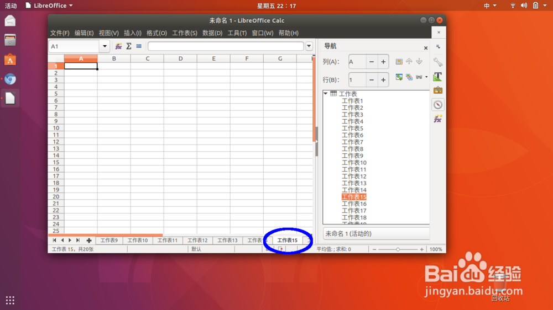Open the 格式(O) menu
Viewport: 553px width, 310px height.
[x=156, y=33]
